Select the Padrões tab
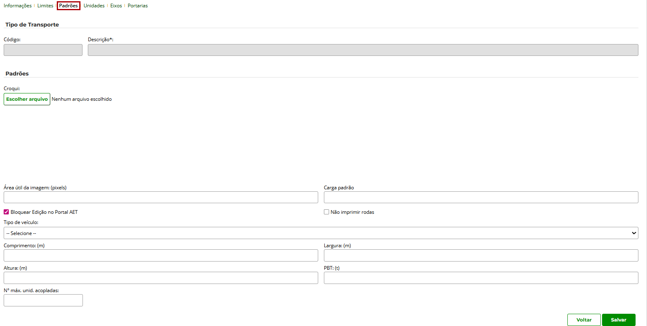 click(x=68, y=6)
